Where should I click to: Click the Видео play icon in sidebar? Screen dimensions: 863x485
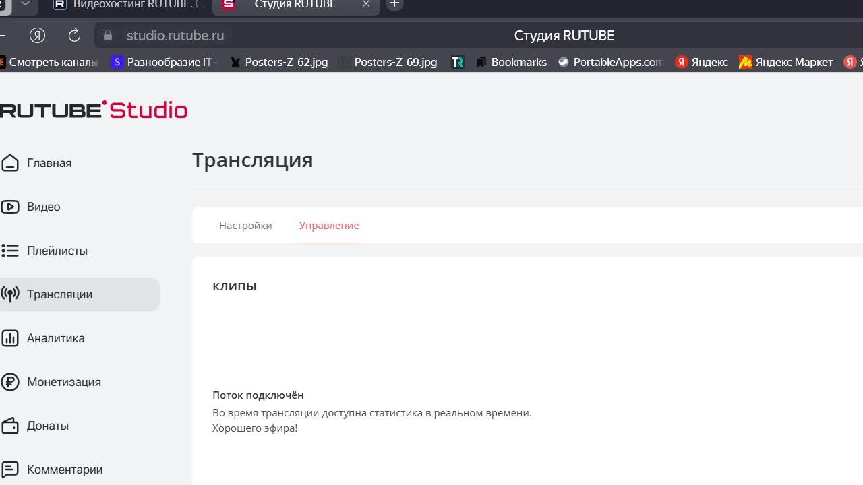coord(9,207)
